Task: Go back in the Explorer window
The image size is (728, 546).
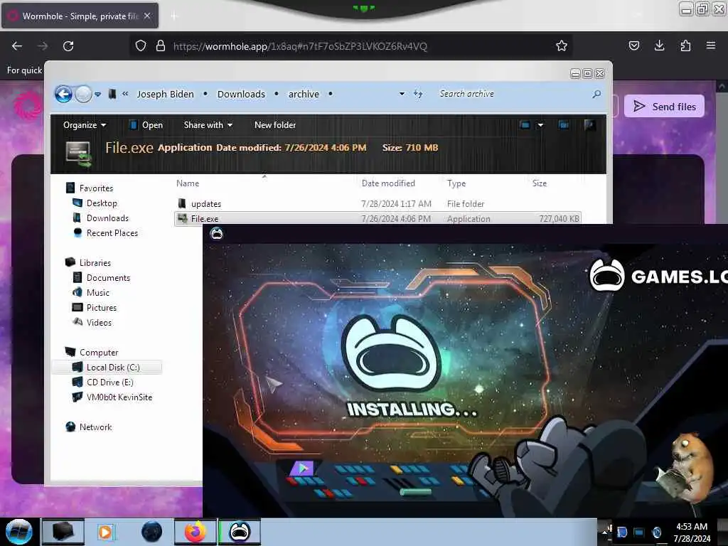Action: (x=63, y=95)
